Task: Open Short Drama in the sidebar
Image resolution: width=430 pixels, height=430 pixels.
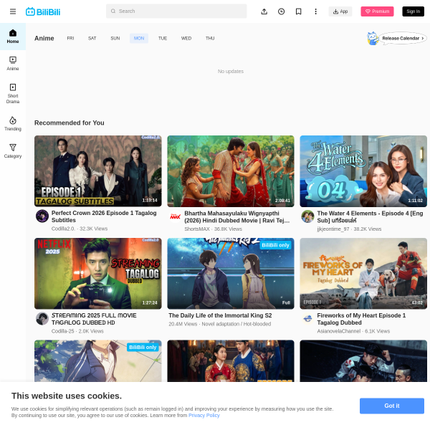Action: point(13,93)
